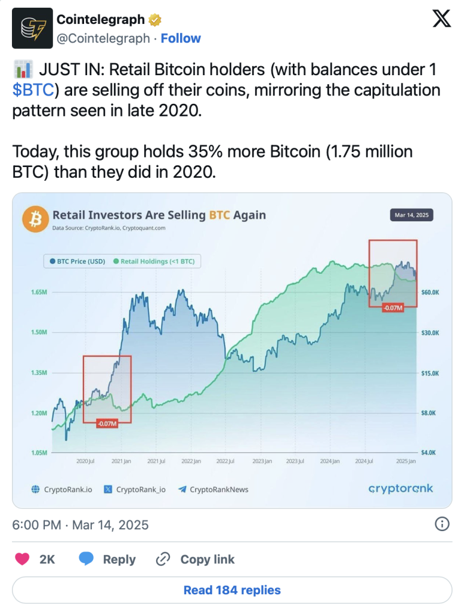This screenshot has height=611, width=461.
Task: Click the tweet timestamp Mar 14, 2025
Action: click(81, 525)
